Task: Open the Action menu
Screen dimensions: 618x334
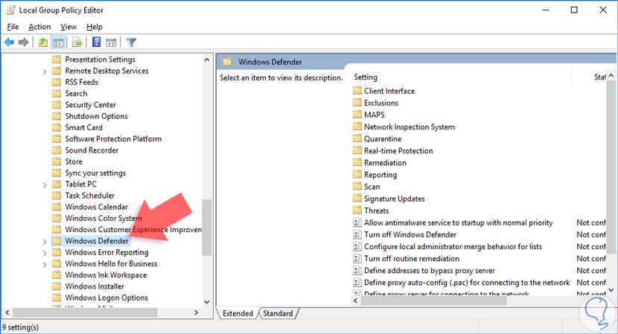Action: tap(39, 27)
